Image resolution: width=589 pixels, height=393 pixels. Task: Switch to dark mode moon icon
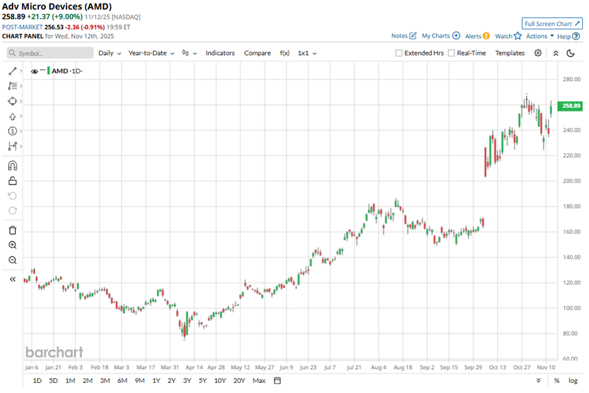click(x=571, y=53)
